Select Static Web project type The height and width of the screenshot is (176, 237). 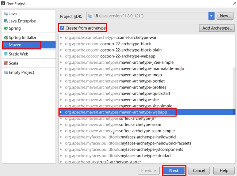click(x=29, y=54)
